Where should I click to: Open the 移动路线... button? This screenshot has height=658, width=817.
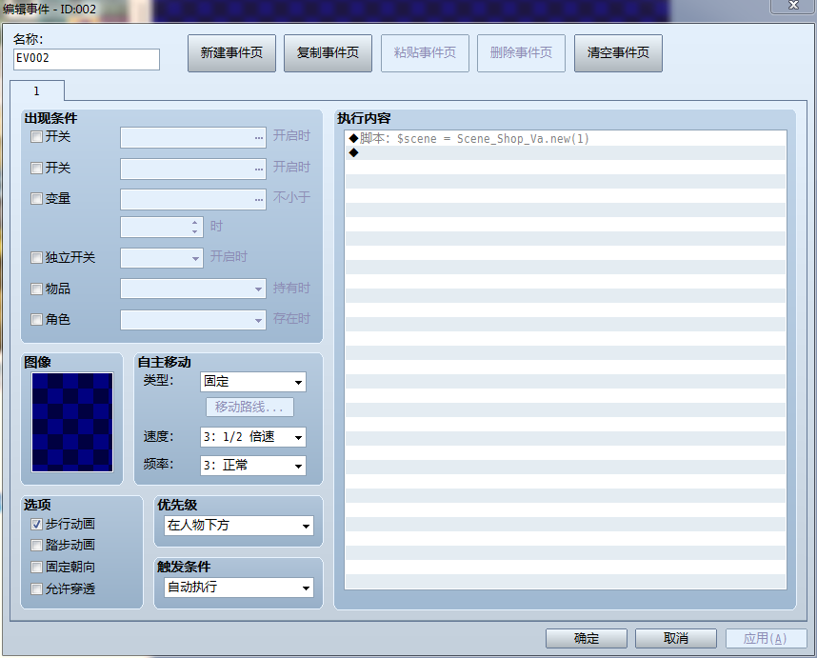(249, 407)
